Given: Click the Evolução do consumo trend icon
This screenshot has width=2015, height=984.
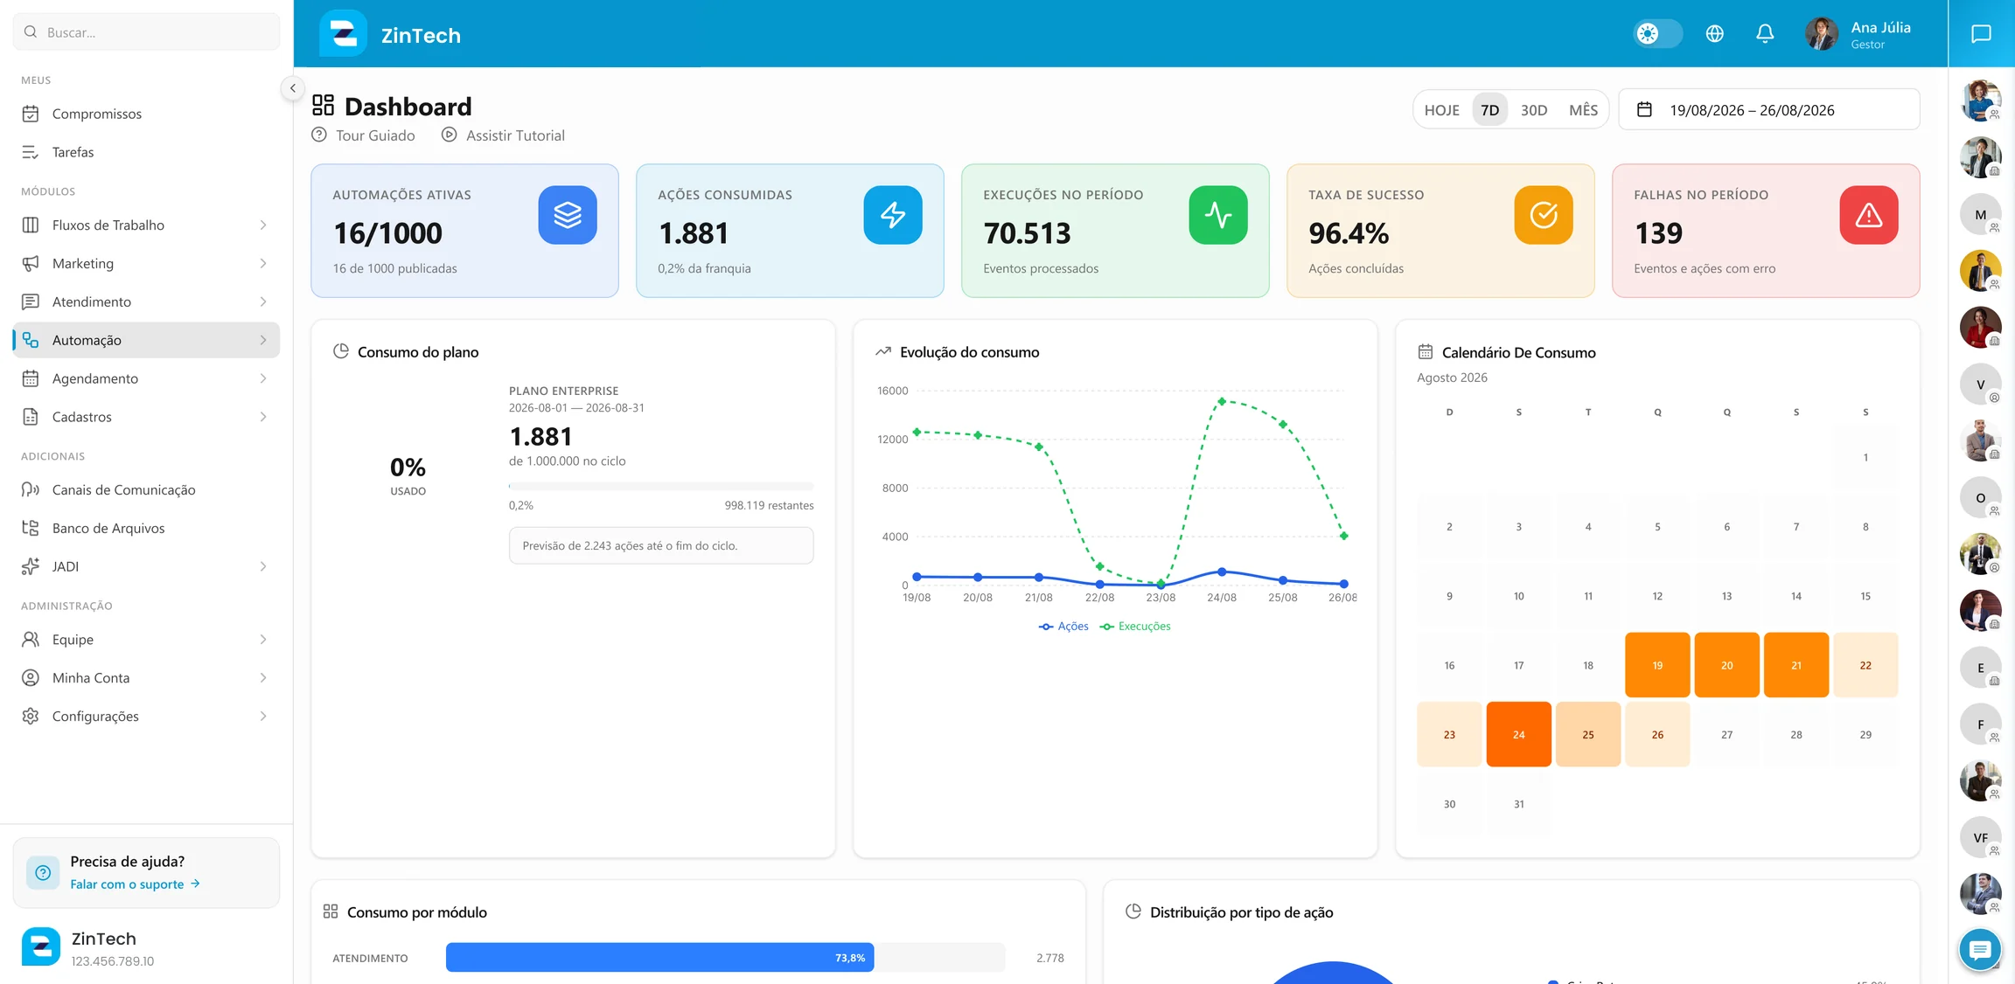Looking at the screenshot, I should [883, 351].
